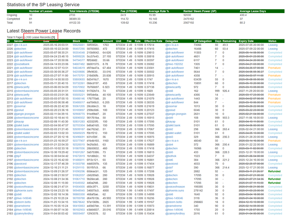Image resolution: width=292 pixels, height=216 pixels.
Task: Visit @hive-192052 delegatee profile
Action: pos(174,64)
